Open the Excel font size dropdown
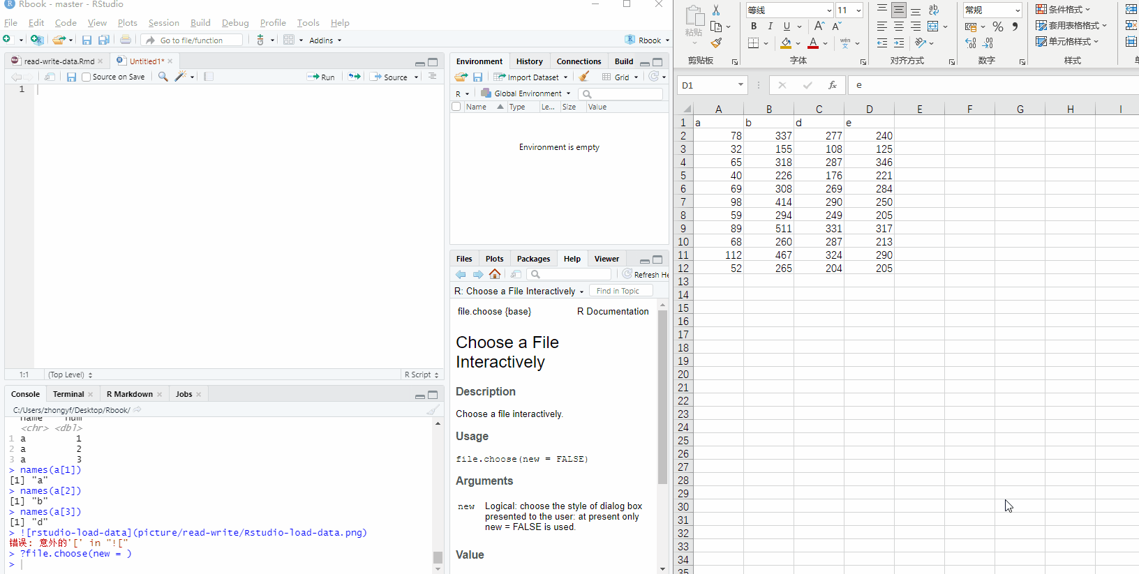The height and width of the screenshot is (574, 1139). point(858,10)
